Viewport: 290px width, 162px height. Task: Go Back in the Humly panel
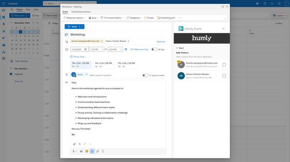pyautogui.click(x=180, y=48)
